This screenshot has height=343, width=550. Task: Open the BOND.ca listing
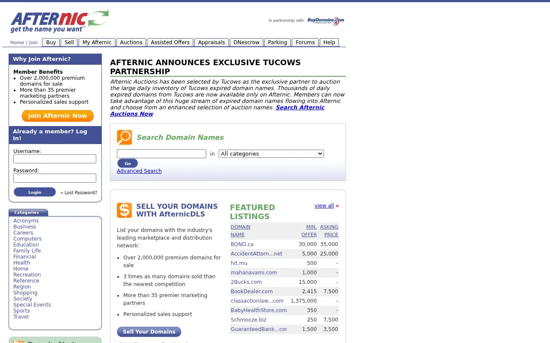(242, 244)
